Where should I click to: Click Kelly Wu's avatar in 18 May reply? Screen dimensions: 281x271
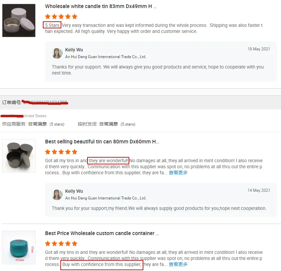[x=57, y=53]
